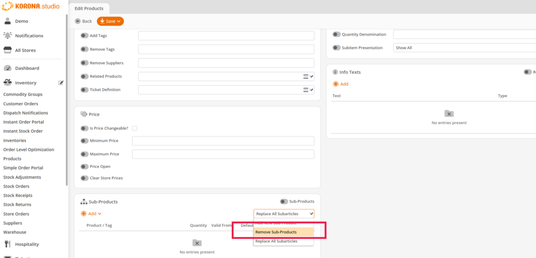Open Warehouse in sidebar
This screenshot has height=258, width=536.
[15, 232]
